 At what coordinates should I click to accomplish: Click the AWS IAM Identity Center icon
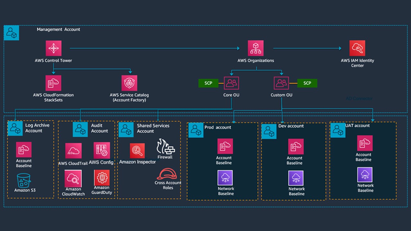coord(357,48)
